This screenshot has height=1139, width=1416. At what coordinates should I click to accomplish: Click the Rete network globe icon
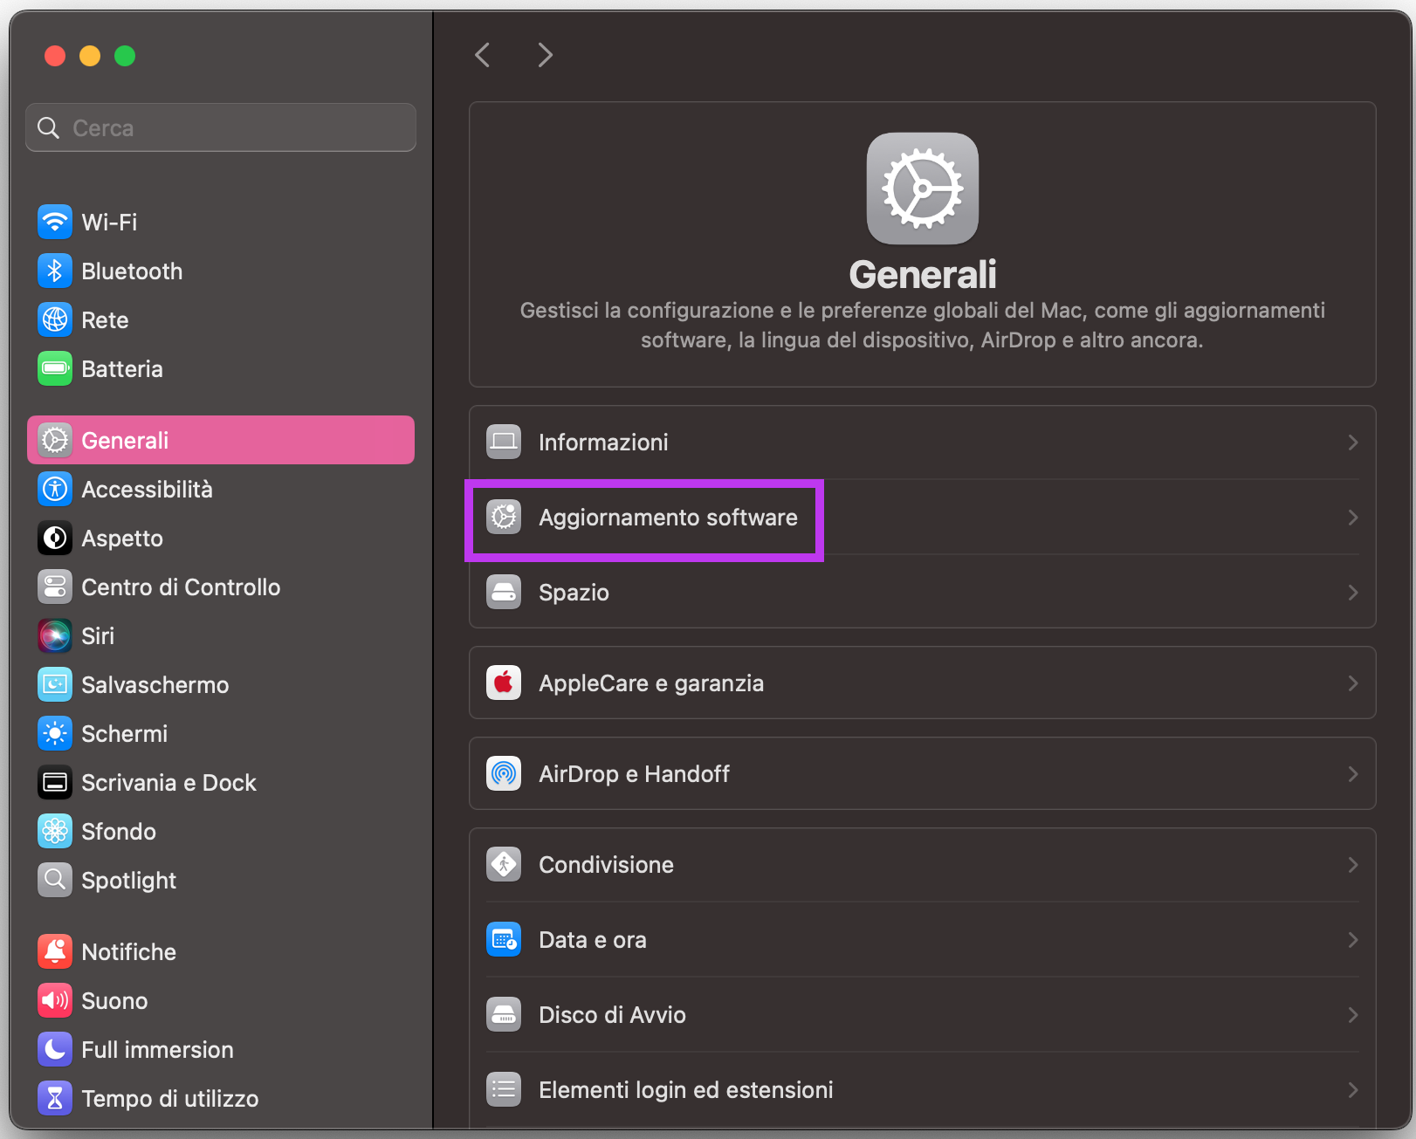point(54,319)
